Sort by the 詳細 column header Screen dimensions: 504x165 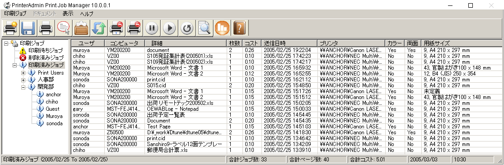[x=186, y=43]
